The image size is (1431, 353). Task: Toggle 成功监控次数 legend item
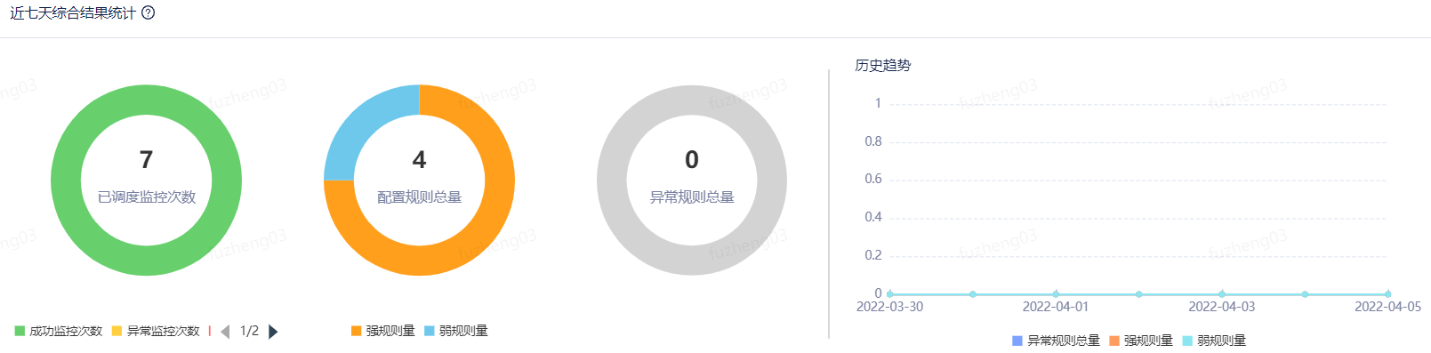59,331
